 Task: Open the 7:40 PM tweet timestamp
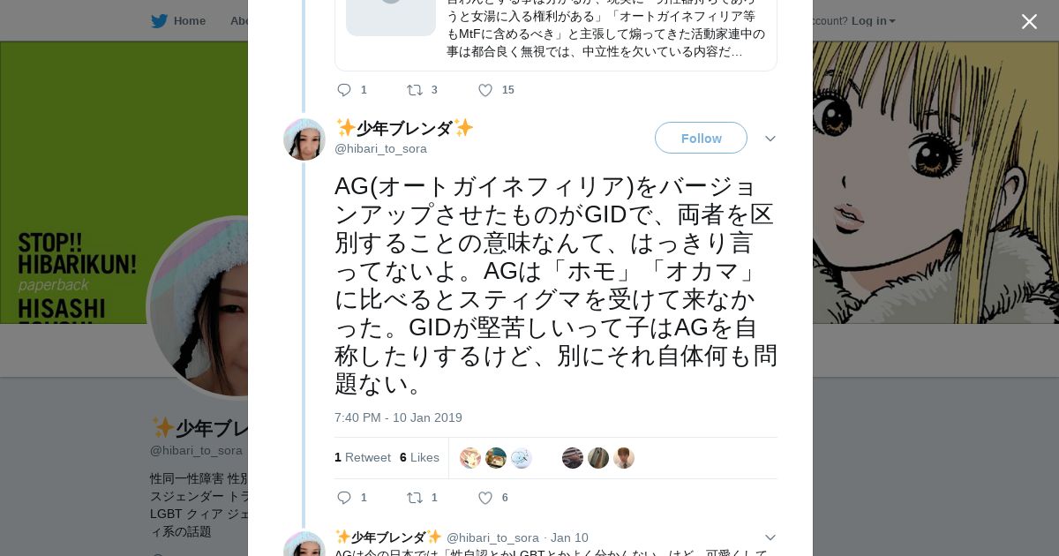[398, 417]
